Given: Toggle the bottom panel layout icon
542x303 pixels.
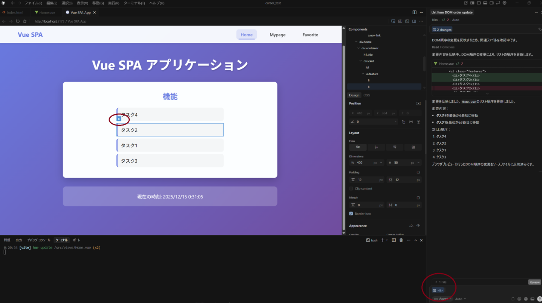Looking at the screenshot, I should pos(485,3).
